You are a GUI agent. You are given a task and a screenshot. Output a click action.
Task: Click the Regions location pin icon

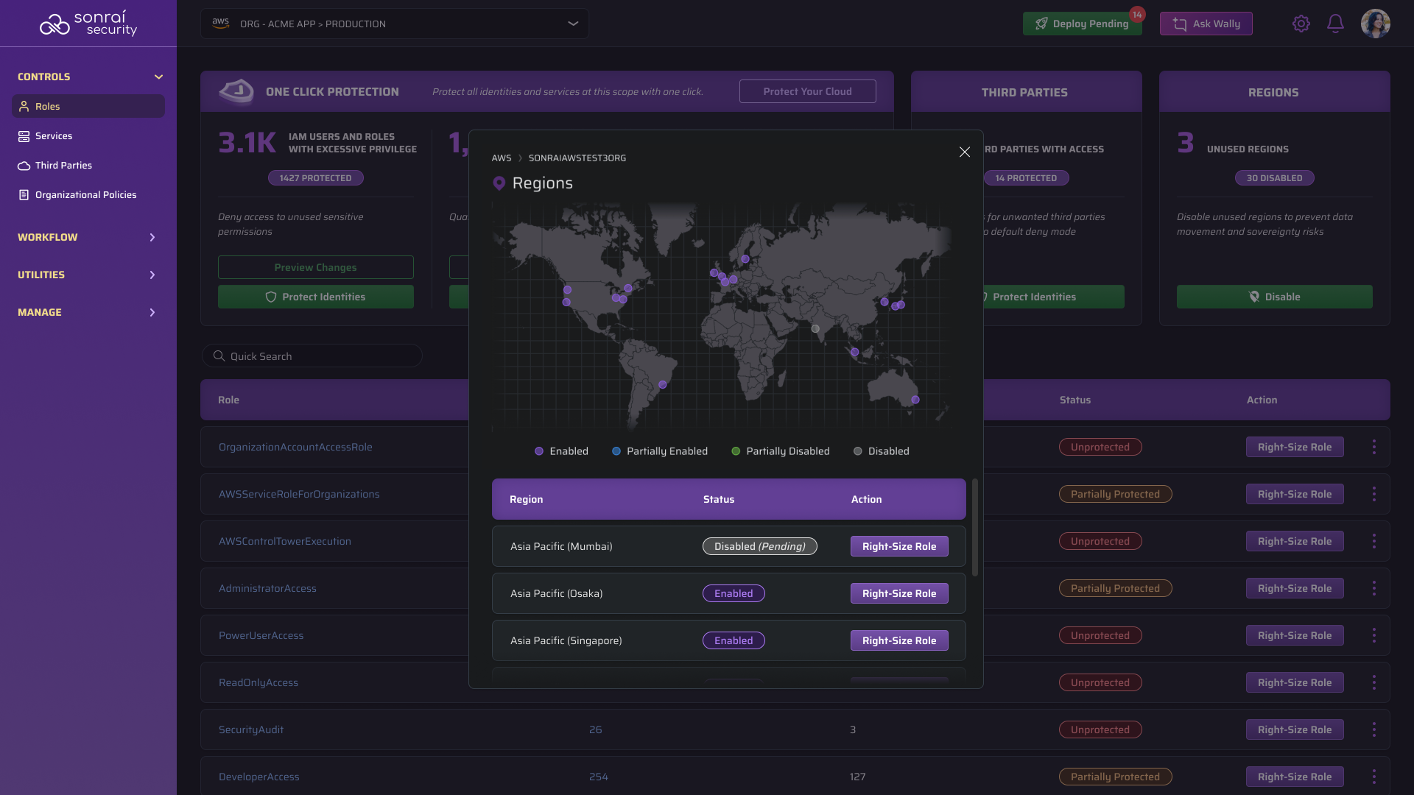tap(499, 183)
